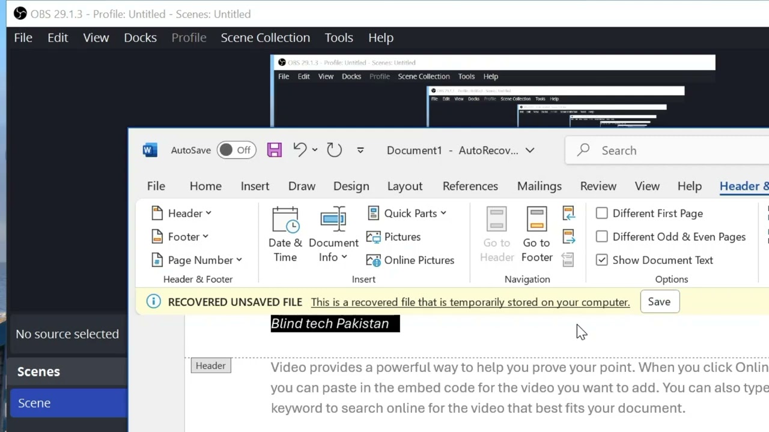The image size is (769, 432).
Task: Click the purple Save disk icon
Action: click(x=275, y=150)
